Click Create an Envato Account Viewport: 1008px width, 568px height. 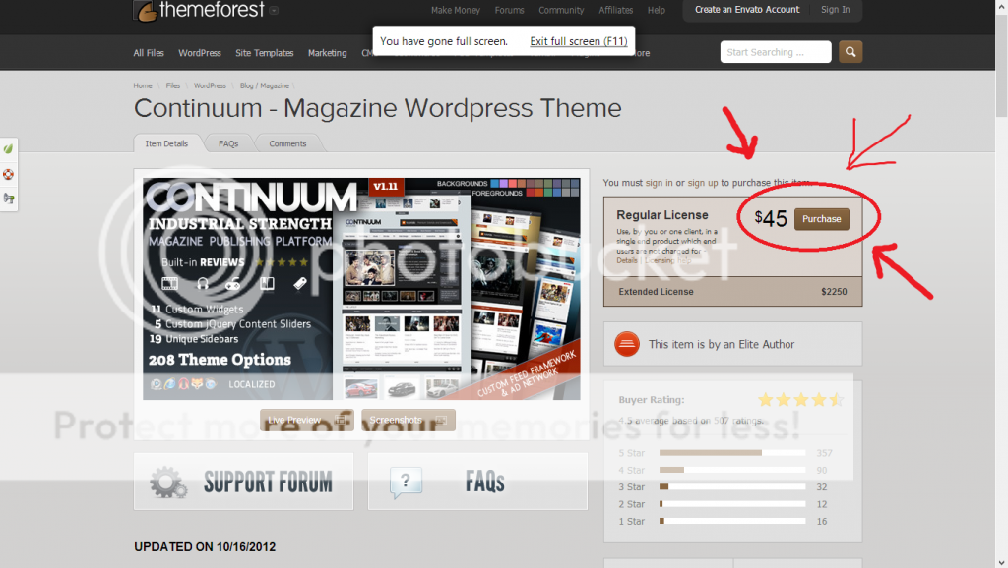pos(747,10)
